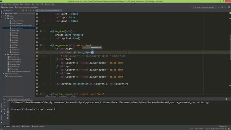Hide the Run panel with its minus icon
231x130 pixels.
pyautogui.click(x=230, y=99)
